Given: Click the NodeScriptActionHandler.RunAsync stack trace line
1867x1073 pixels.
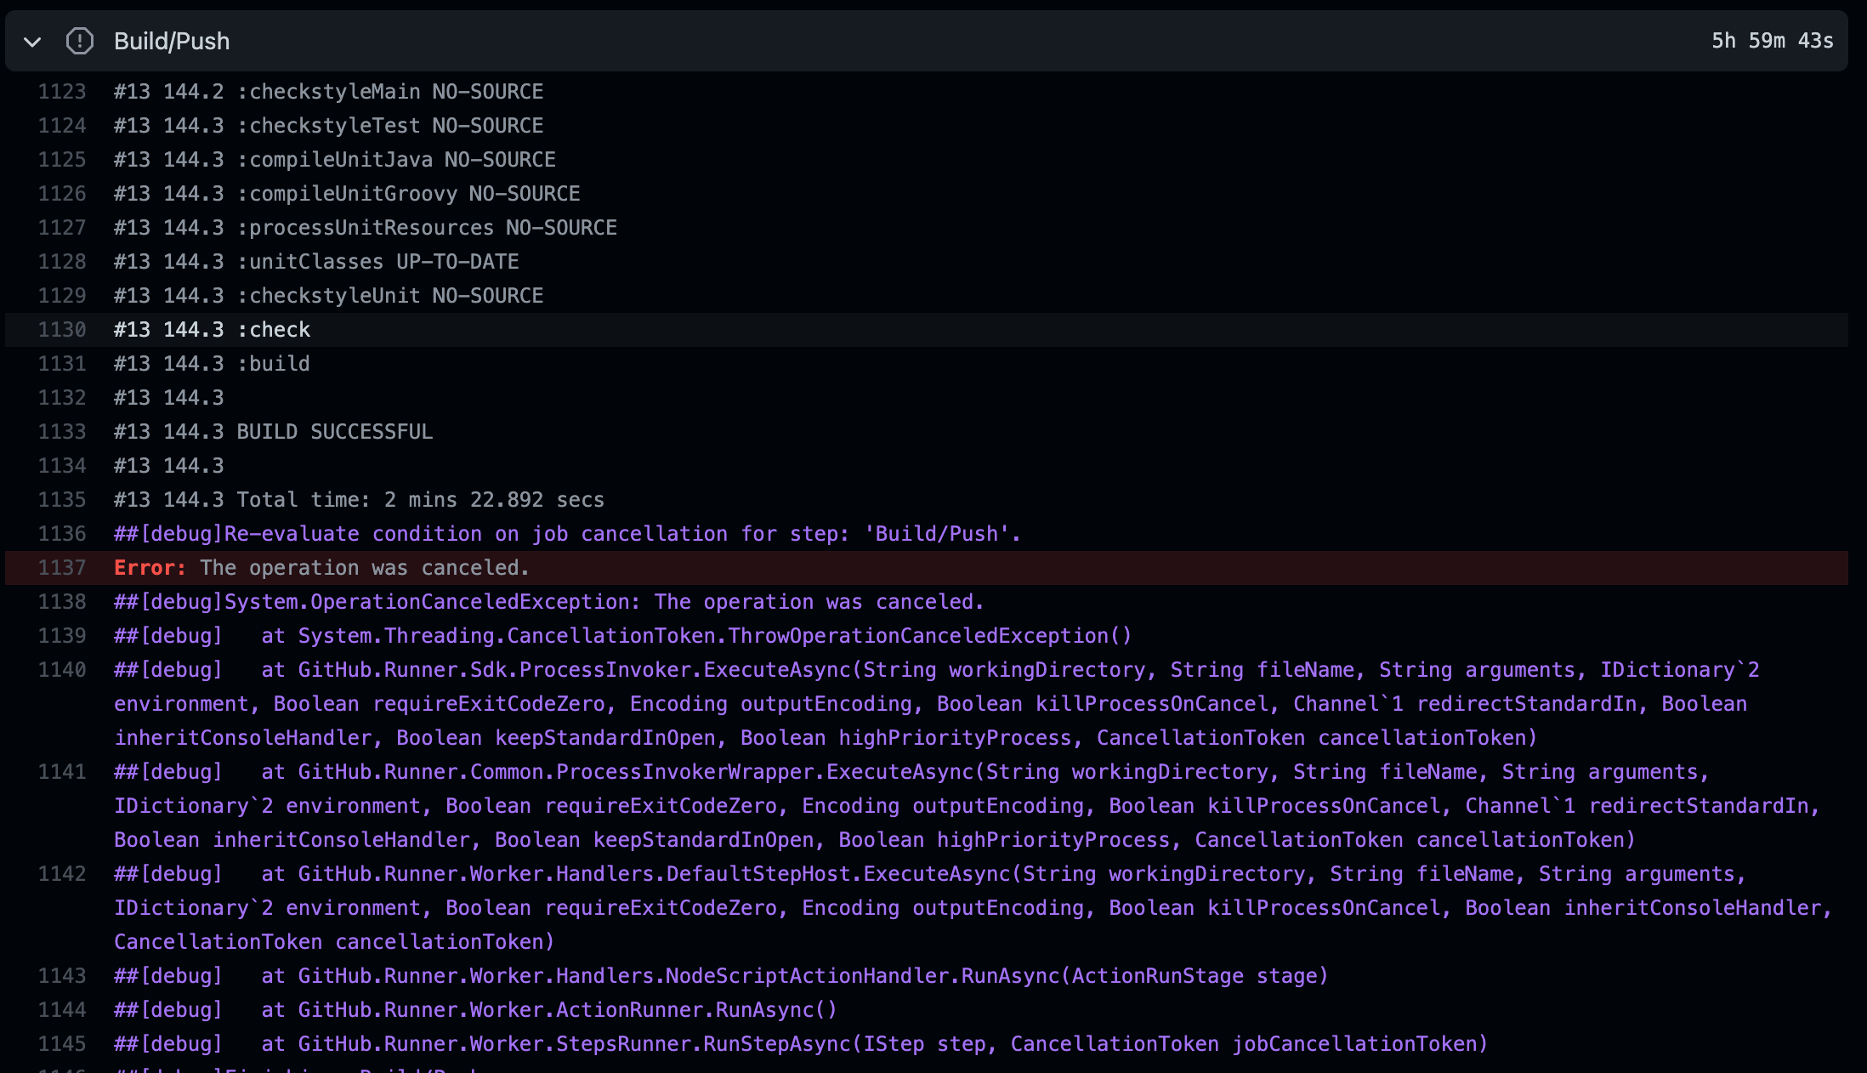Looking at the screenshot, I should pyautogui.click(x=720, y=975).
